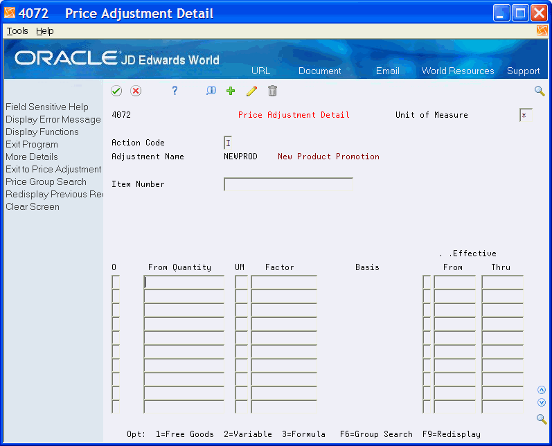Focus first row Effective Thru field
Image resolution: width=552 pixels, height=446 pixels.
(502, 283)
